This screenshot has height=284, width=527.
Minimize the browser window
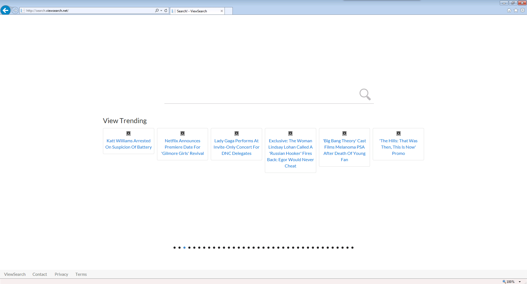[x=504, y=3]
